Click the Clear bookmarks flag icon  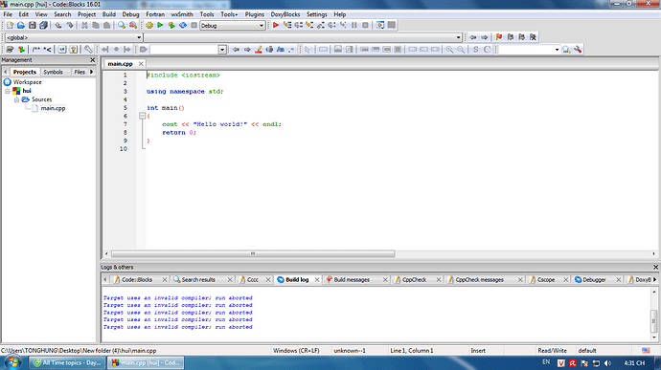click(533, 37)
